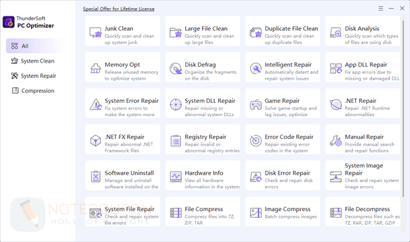Click the Registry Repair clipboard icon

click(175, 140)
